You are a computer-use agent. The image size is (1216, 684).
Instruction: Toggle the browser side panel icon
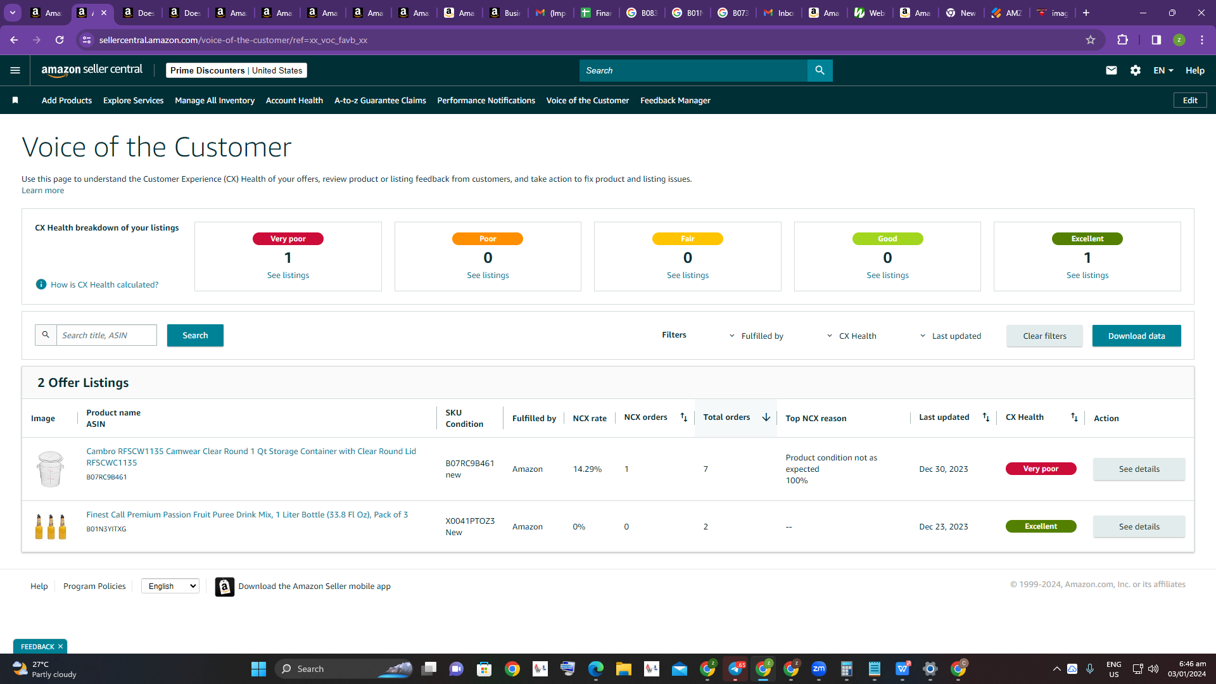tap(1156, 40)
